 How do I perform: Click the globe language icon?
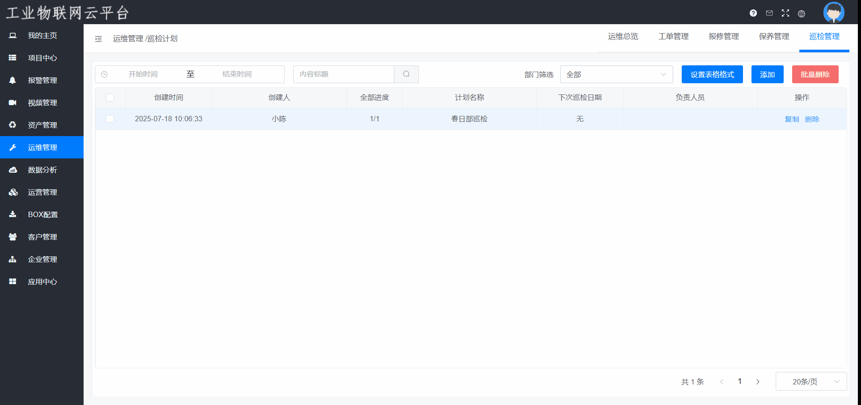click(802, 13)
